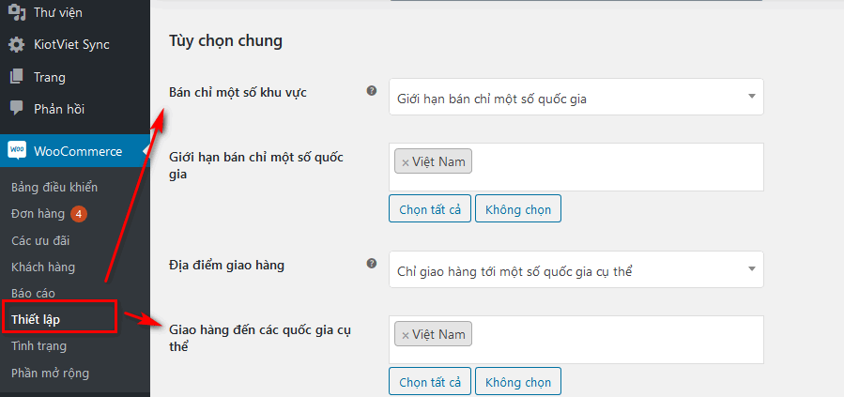Click the Trang pages icon
Screen dimensions: 844x397
(x=16, y=77)
